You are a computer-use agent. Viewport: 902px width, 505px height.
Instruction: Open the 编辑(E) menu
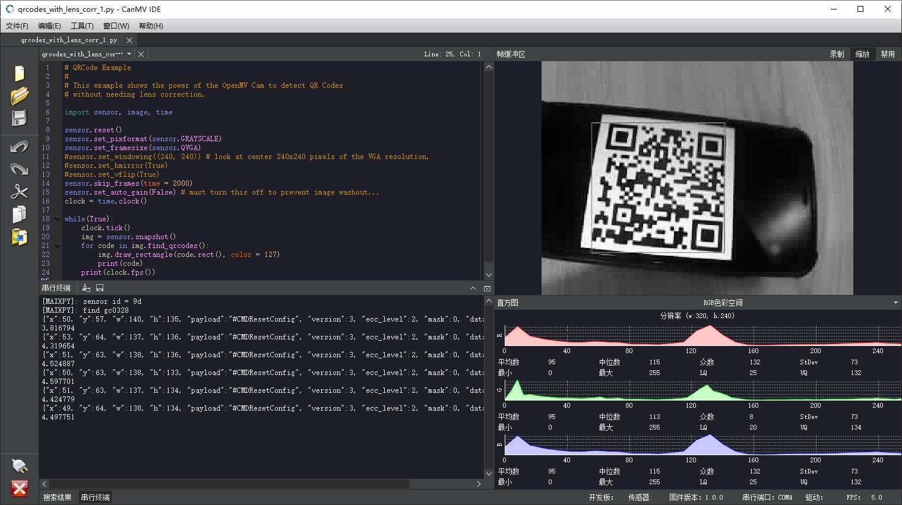point(49,26)
